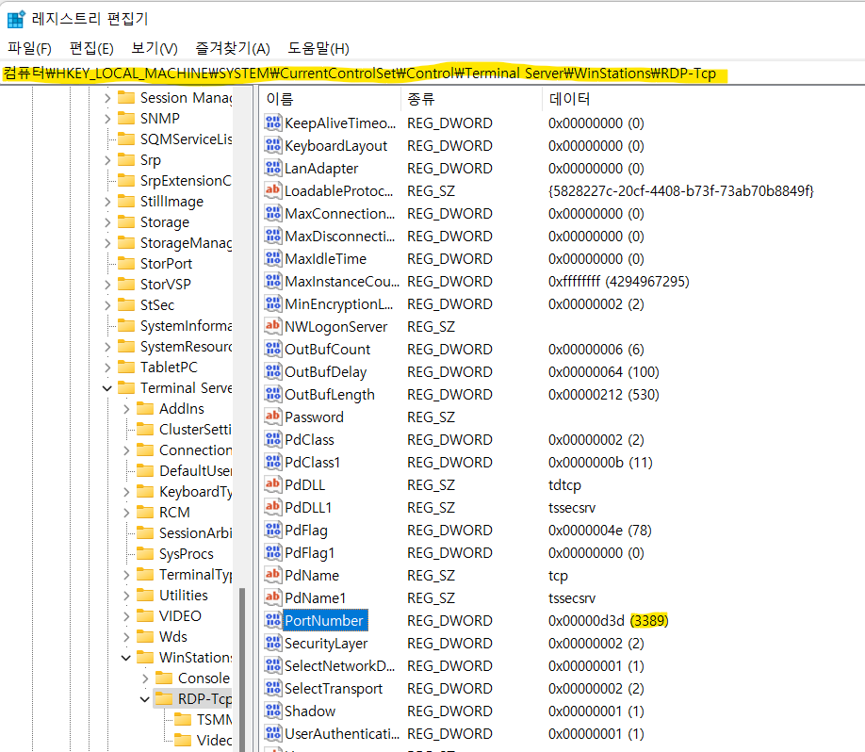Click the tree pane vertical scrollbar thumb
The height and width of the screenshot is (752, 865).
(x=241, y=669)
